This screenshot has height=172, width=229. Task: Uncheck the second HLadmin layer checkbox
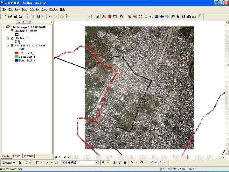click(12, 38)
